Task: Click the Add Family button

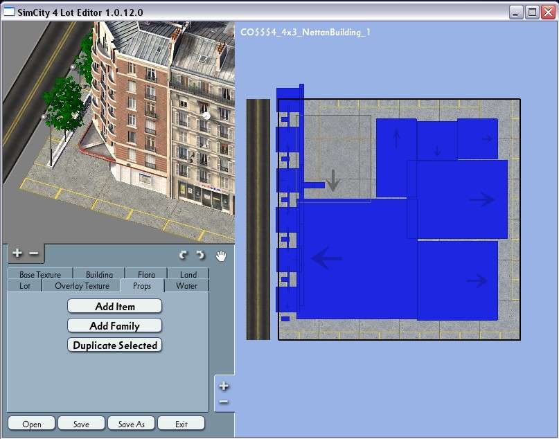Action: pos(115,325)
